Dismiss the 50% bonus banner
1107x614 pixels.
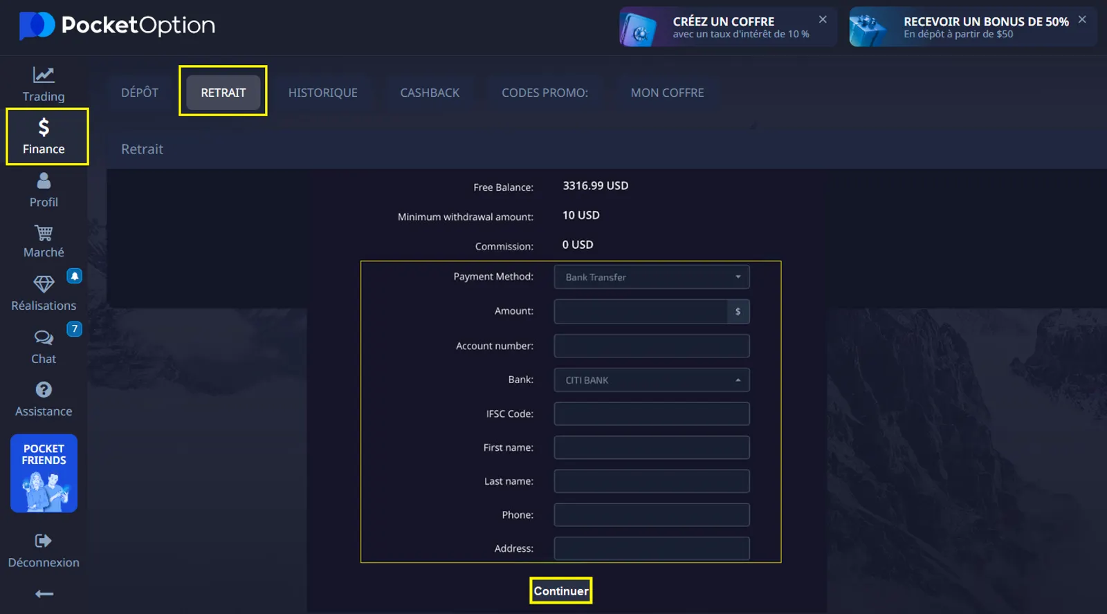click(1082, 19)
